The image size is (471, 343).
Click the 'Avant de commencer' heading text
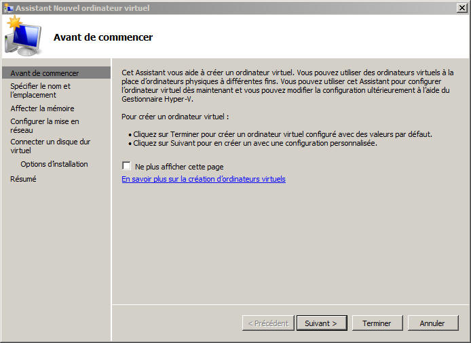(x=103, y=37)
